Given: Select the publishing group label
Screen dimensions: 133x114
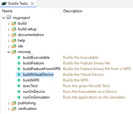Looking at the screenshot, I should pos(27,103).
